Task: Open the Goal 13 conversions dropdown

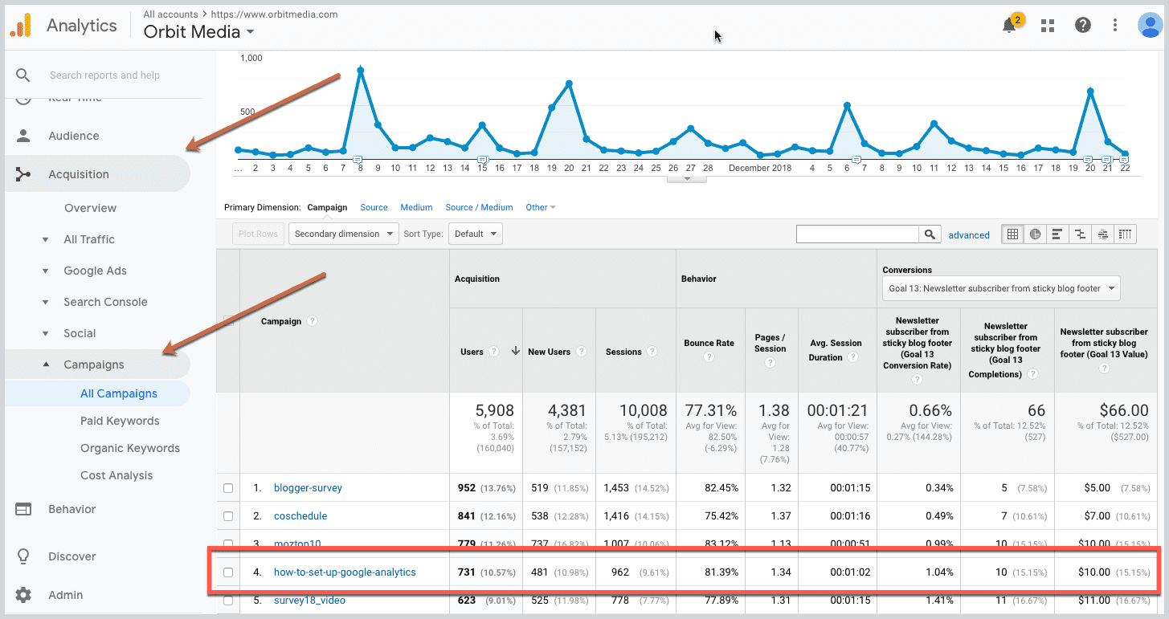Action: [x=1001, y=288]
